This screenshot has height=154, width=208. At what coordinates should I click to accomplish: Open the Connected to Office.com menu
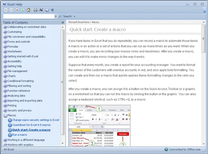pyautogui.click(x=182, y=149)
